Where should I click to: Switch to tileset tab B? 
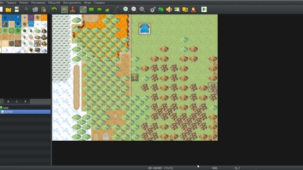point(8,102)
